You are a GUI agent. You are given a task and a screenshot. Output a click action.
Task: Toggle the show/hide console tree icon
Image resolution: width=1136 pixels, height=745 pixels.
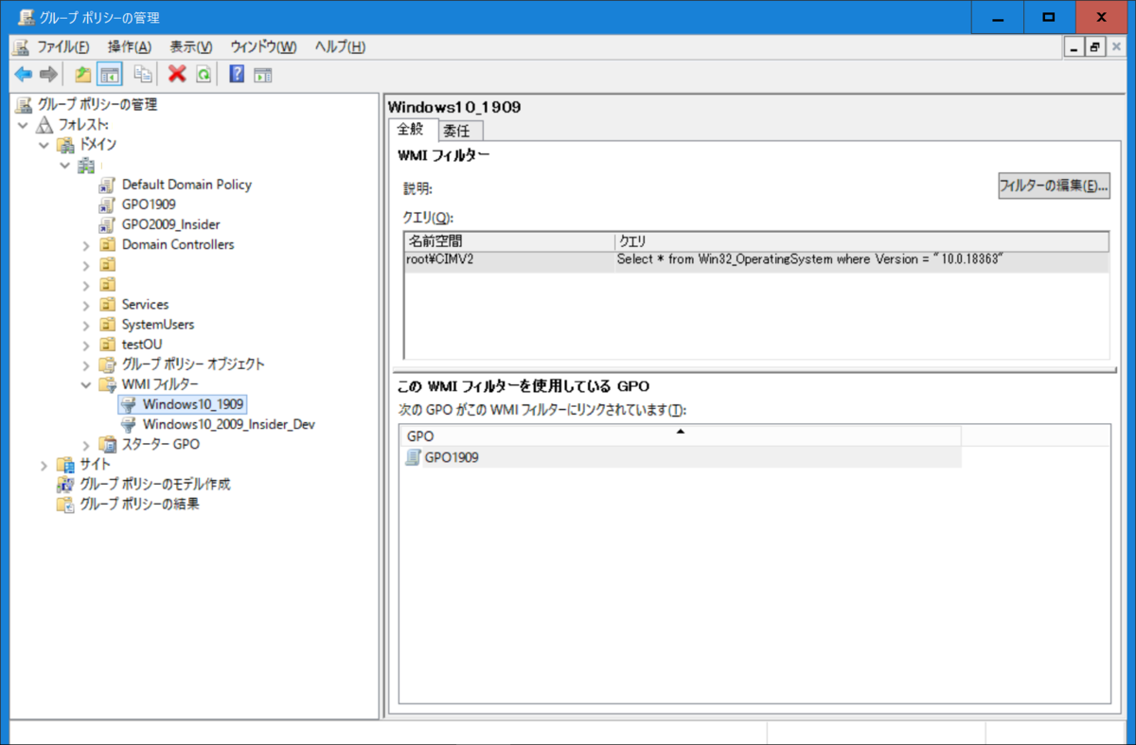point(110,75)
